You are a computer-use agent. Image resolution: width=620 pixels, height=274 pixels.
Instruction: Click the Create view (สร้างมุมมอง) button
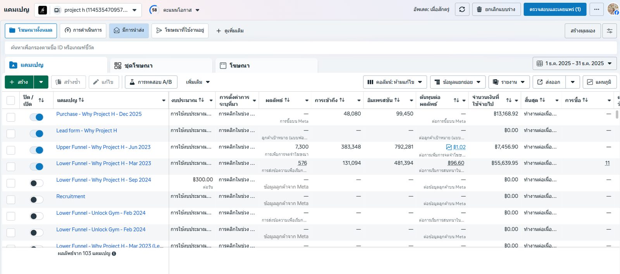pos(583,31)
